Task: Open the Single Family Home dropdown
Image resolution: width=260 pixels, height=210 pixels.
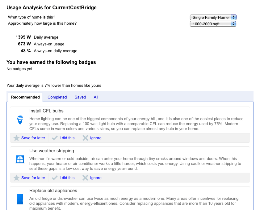Action: [x=213, y=17]
